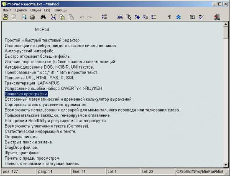Click the plus-minus lines list icon
The height and width of the screenshot is (176, 230).
[105, 17]
